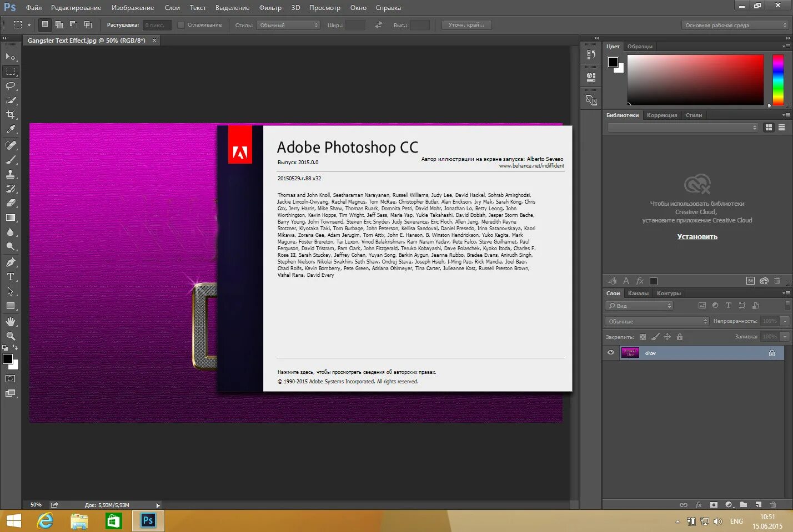The width and height of the screenshot is (793, 532).
Task: Open the blend mode dropdown Обычные
Action: tap(656, 321)
